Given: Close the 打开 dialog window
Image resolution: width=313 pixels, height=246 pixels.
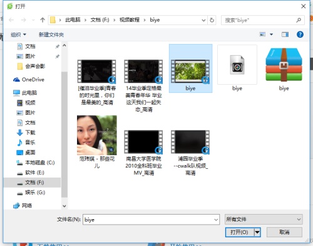Looking at the screenshot, I should click(x=304, y=6).
